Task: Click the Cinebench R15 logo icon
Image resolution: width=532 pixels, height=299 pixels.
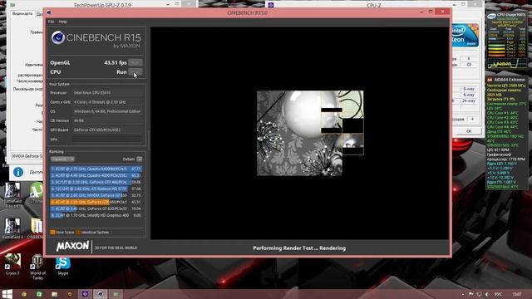Action: coord(58,37)
